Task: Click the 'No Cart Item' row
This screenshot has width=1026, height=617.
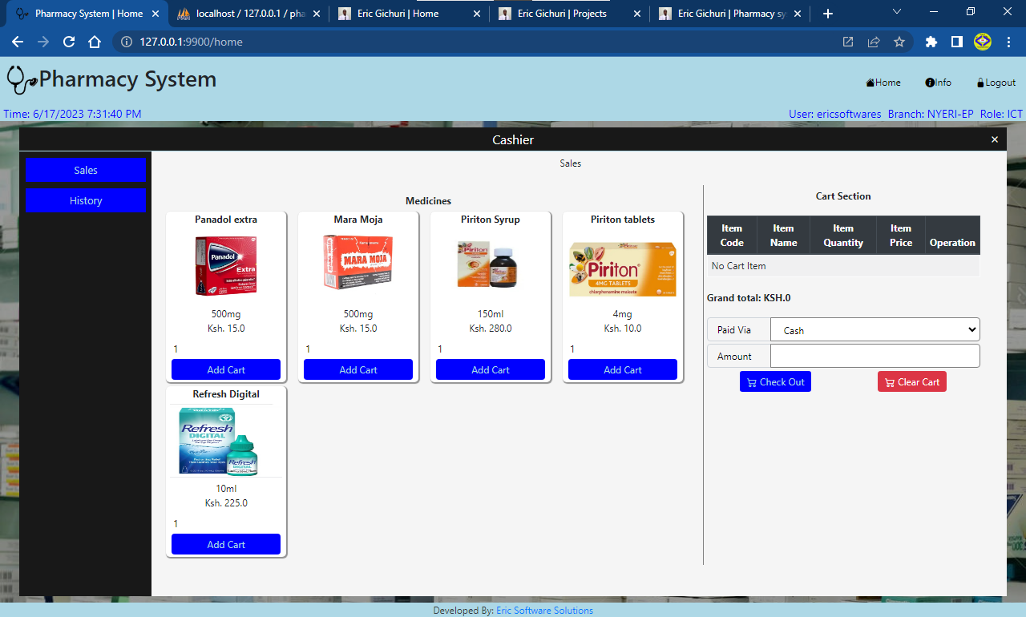Action: (x=843, y=266)
